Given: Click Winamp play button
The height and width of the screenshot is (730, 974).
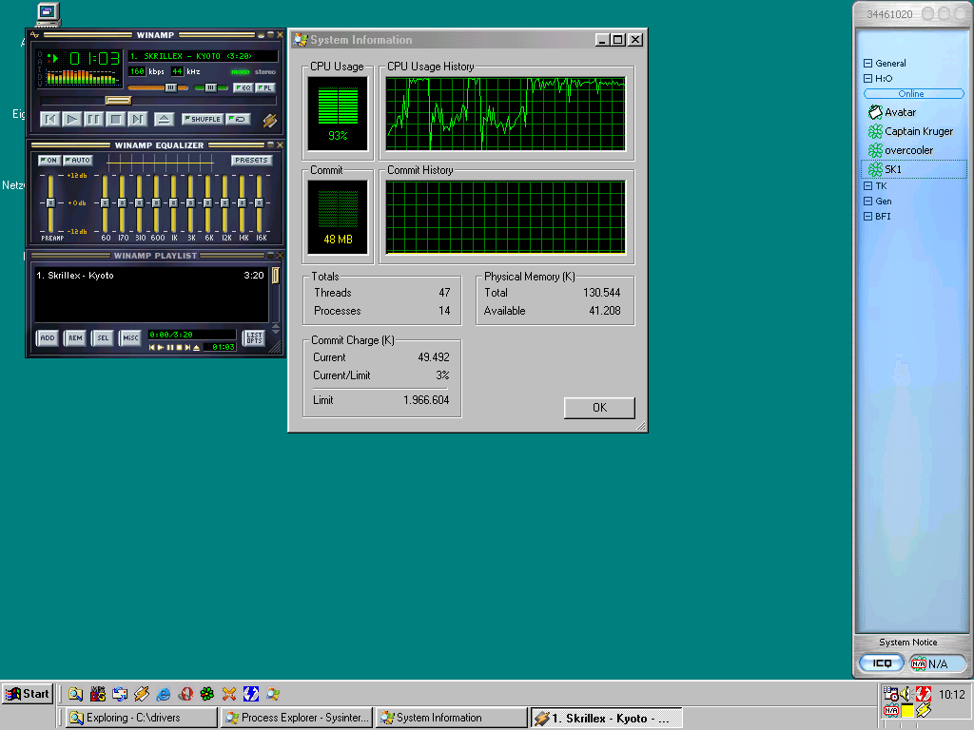Looking at the screenshot, I should click(x=72, y=119).
